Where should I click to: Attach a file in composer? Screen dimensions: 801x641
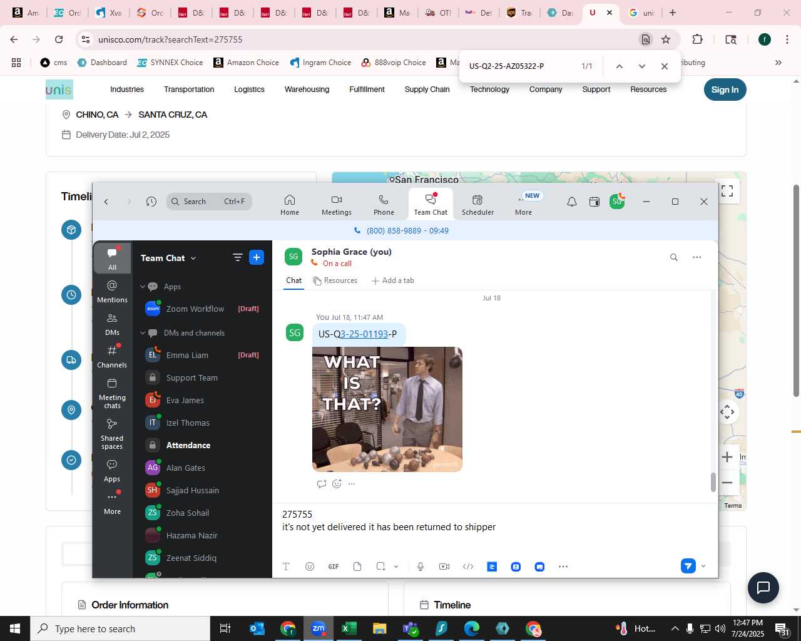[x=357, y=567]
